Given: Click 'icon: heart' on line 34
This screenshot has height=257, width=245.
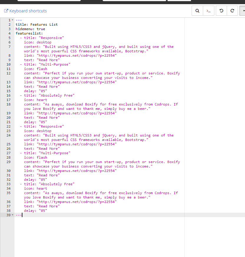Looking at the screenshot, I should click(35, 188).
